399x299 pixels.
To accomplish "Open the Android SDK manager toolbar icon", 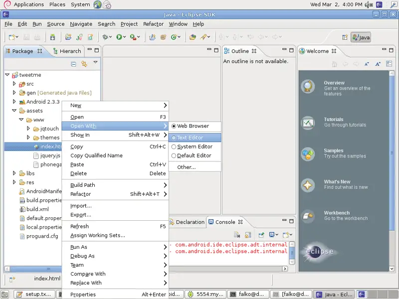I will pos(52,37).
